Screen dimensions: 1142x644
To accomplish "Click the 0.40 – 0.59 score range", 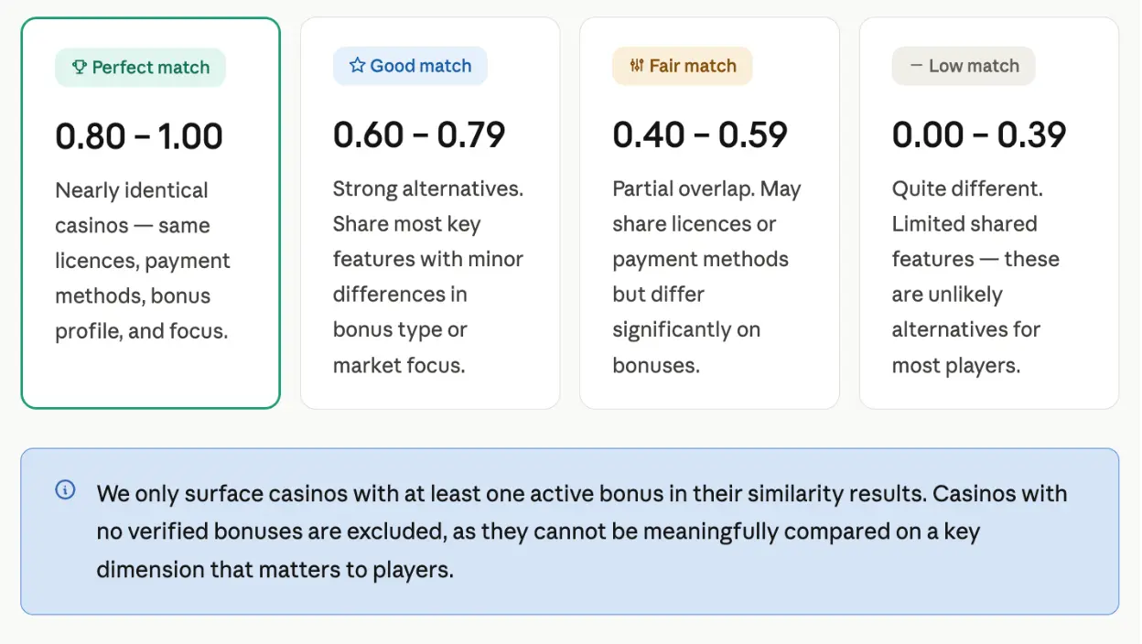I will (700, 134).
